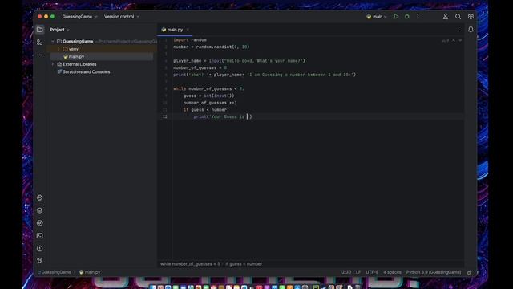
Task: Open editor tab options menu
Action: tap(458, 30)
